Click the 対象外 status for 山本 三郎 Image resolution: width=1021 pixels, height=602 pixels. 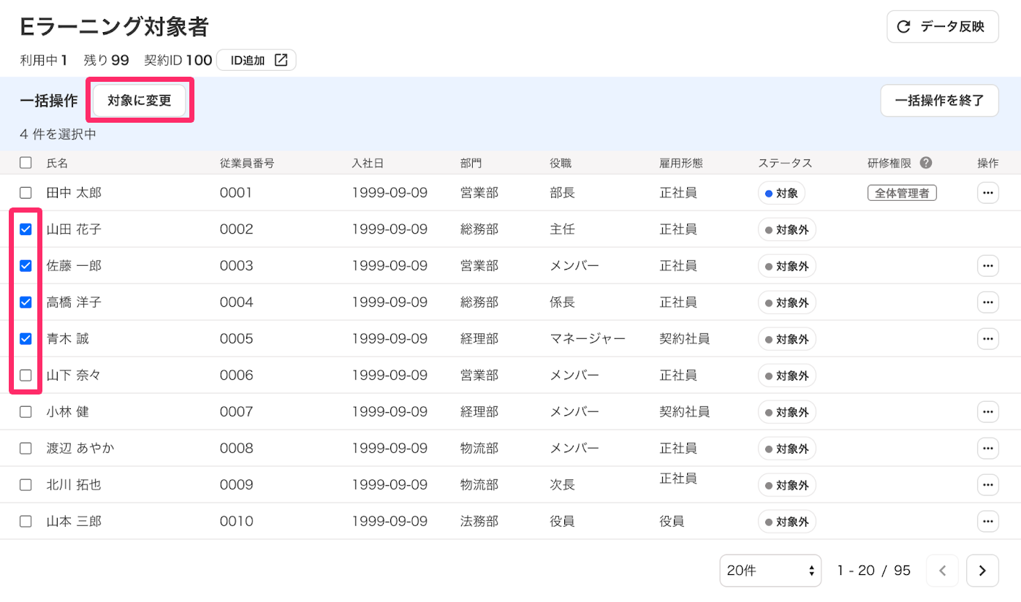tap(787, 522)
